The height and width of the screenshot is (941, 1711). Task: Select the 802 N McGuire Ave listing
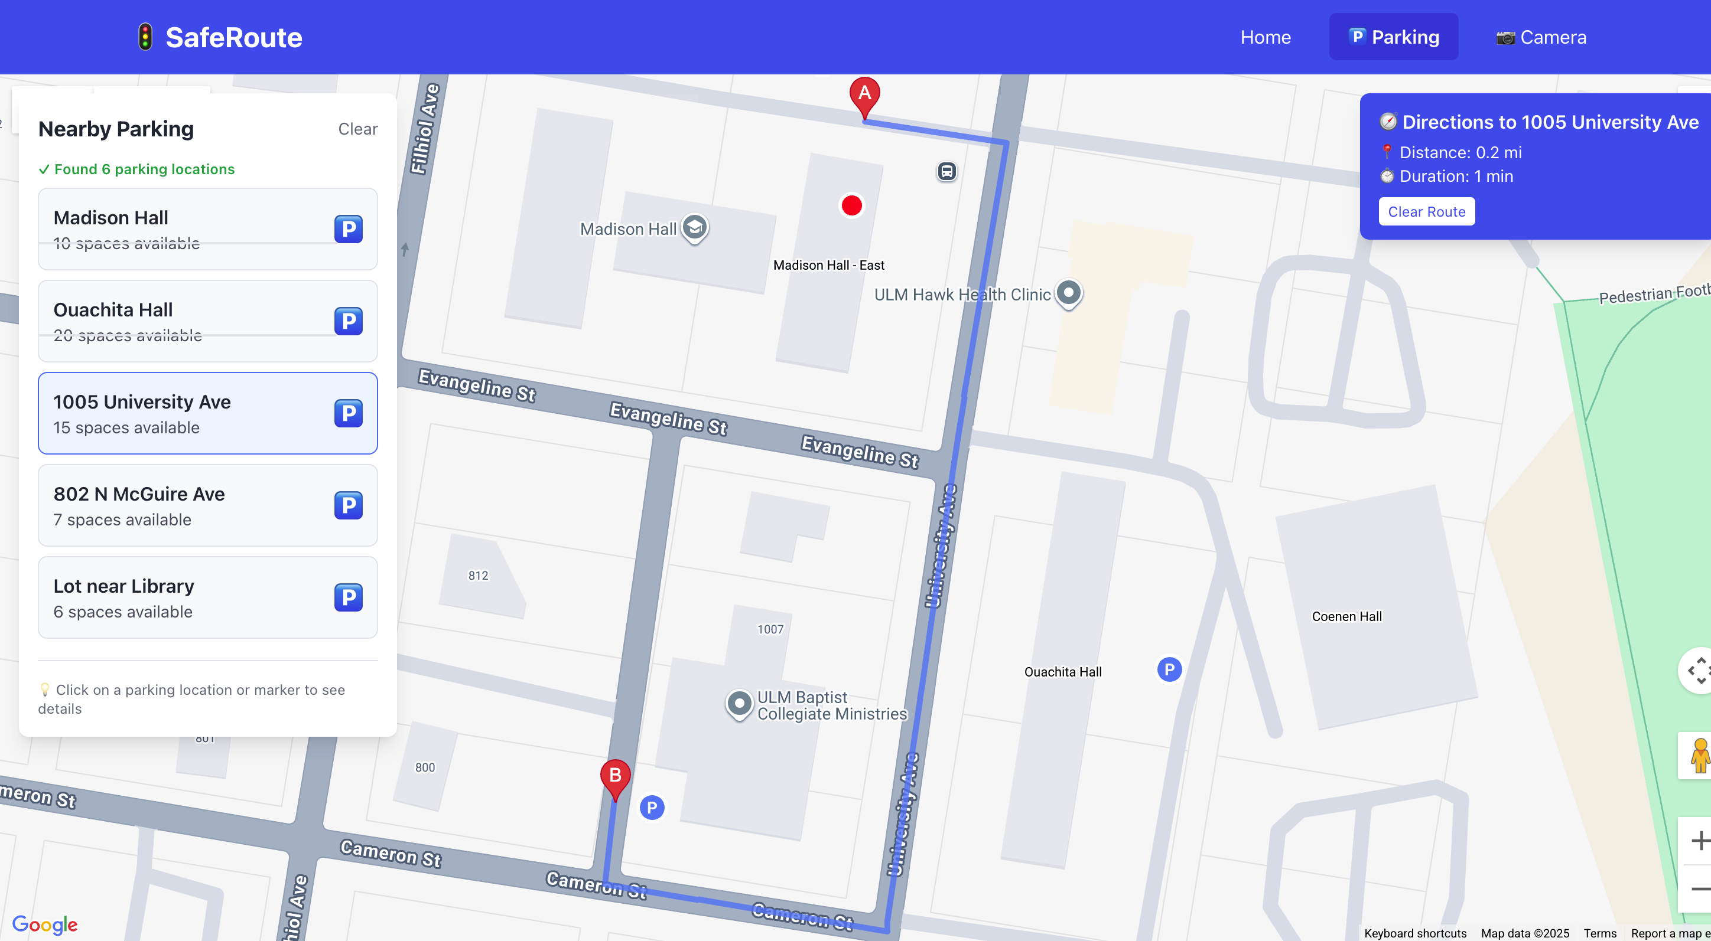click(207, 506)
